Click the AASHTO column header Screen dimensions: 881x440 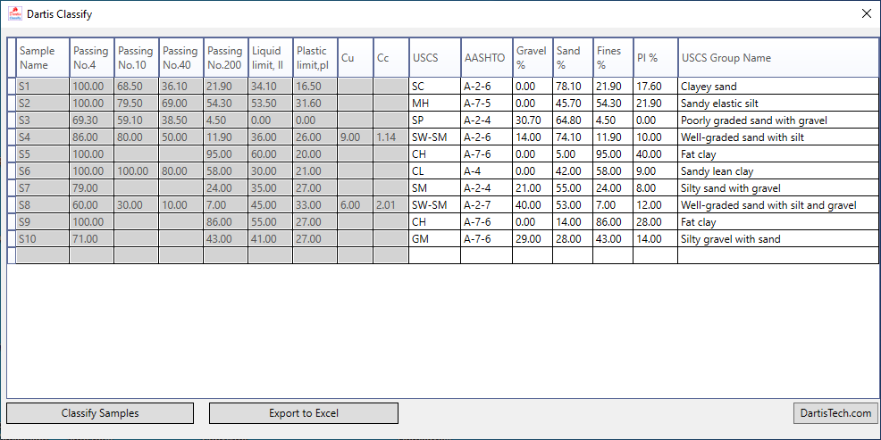(x=487, y=58)
